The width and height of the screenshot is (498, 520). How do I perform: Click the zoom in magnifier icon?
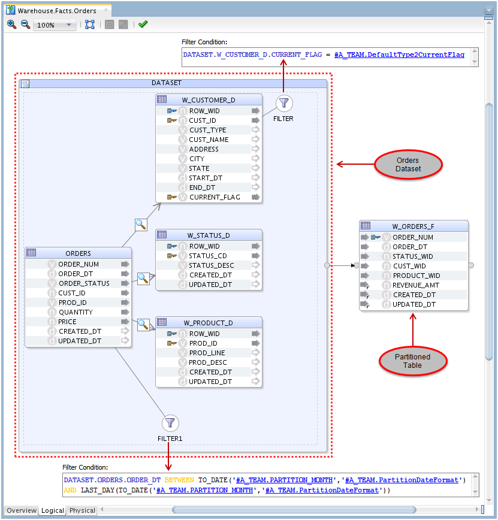pyautogui.click(x=11, y=25)
